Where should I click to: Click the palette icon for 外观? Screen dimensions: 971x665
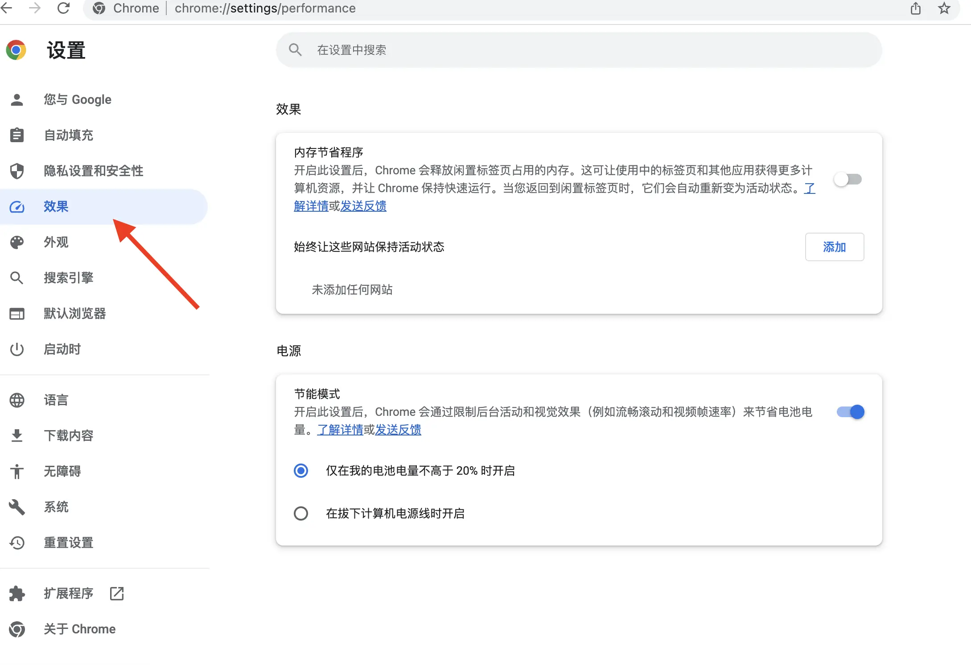tap(17, 242)
